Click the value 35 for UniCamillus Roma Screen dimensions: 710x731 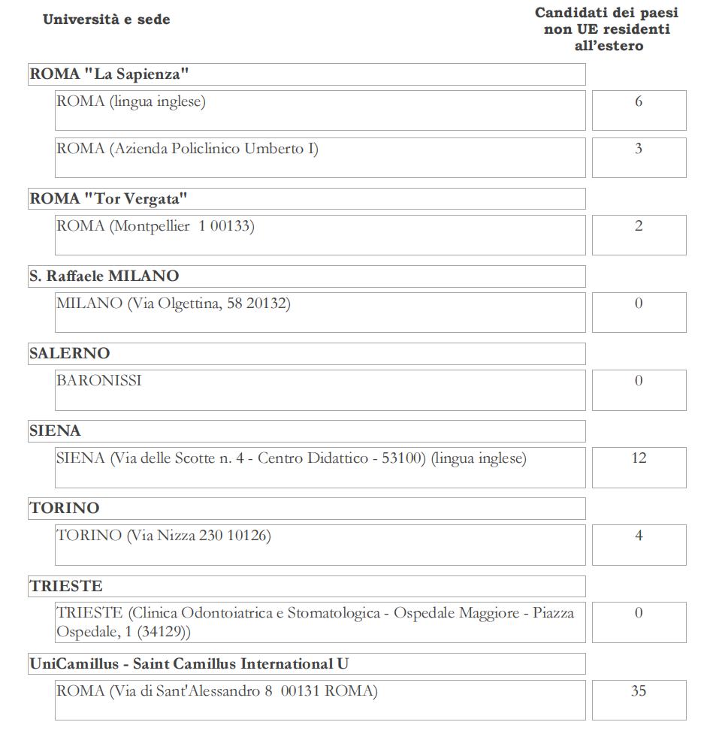tap(639, 700)
